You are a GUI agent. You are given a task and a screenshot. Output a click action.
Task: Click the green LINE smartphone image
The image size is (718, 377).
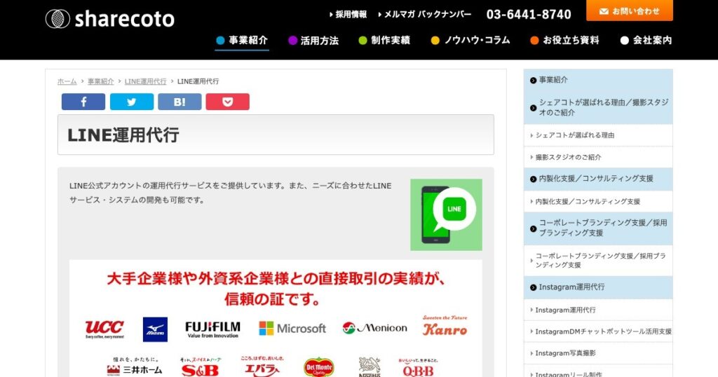[x=446, y=214]
